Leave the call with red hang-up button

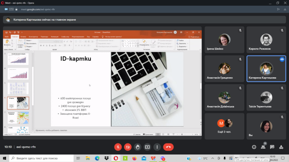pos(168,147)
